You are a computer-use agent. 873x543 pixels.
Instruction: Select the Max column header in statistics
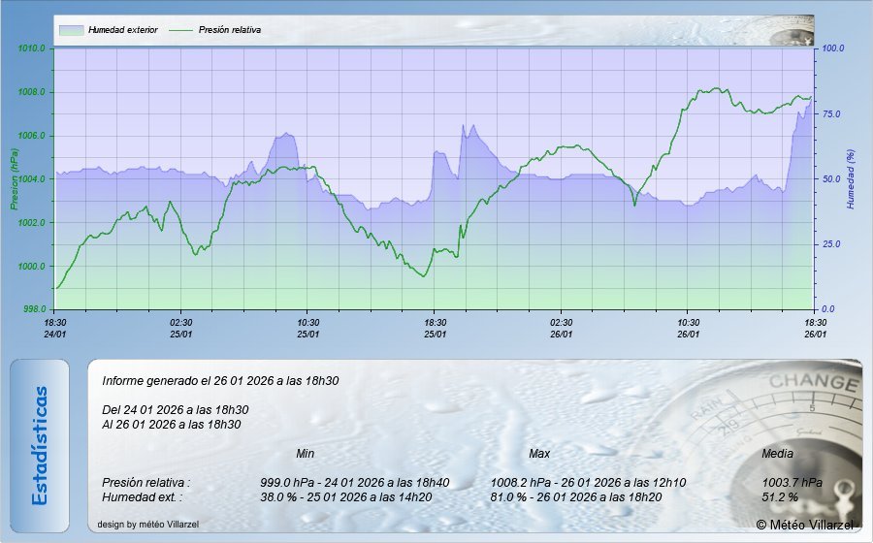[539, 454]
